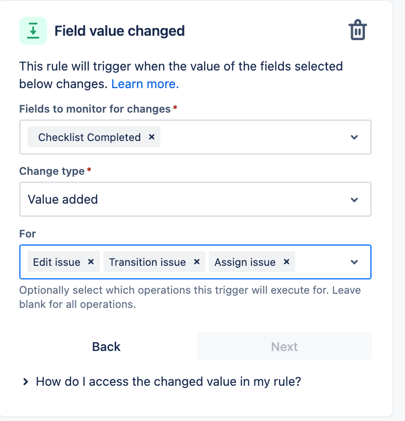This screenshot has height=421, width=405.
Task: Click the Checklist Completed chip label
Action: 89,137
